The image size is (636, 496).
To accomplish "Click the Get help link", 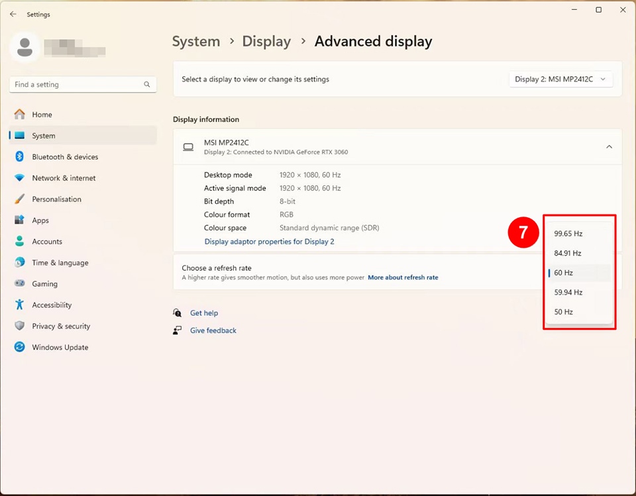I will 204,313.
